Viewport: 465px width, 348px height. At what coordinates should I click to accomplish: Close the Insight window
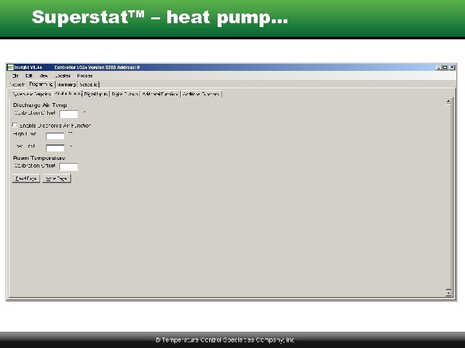point(452,67)
